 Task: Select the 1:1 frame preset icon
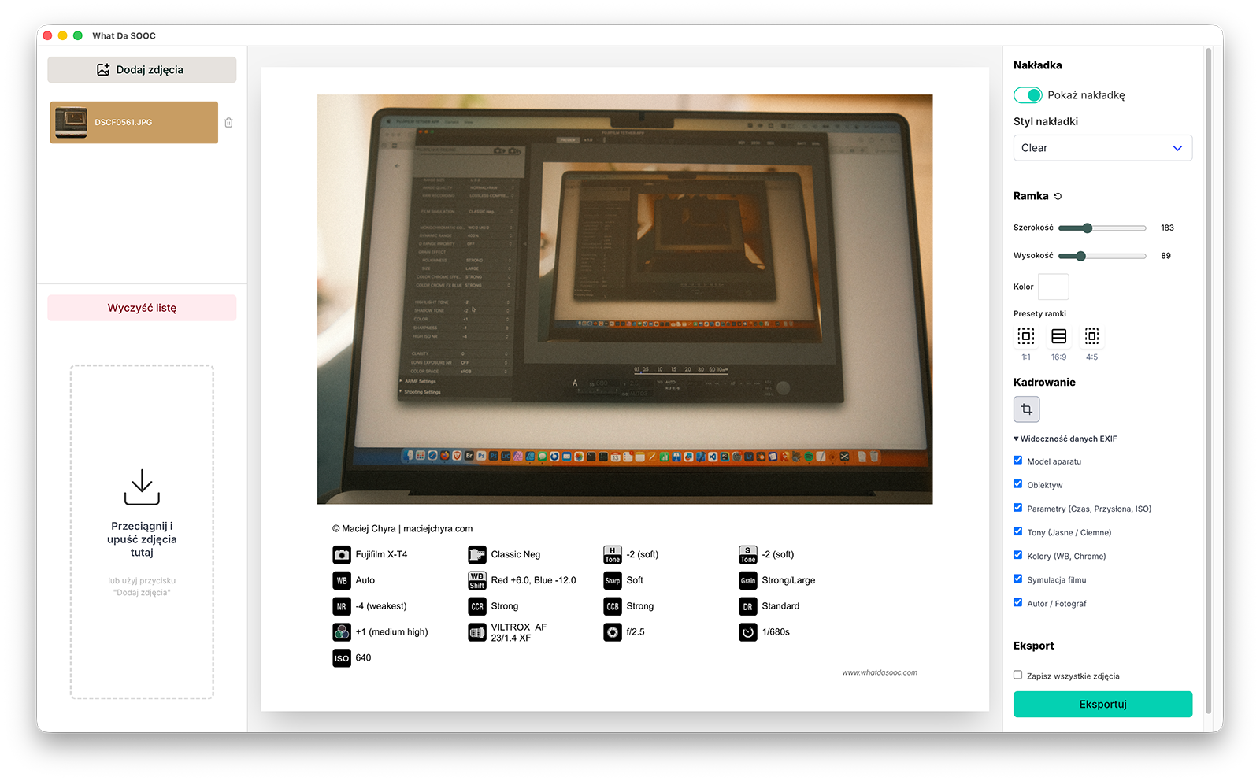(1025, 337)
